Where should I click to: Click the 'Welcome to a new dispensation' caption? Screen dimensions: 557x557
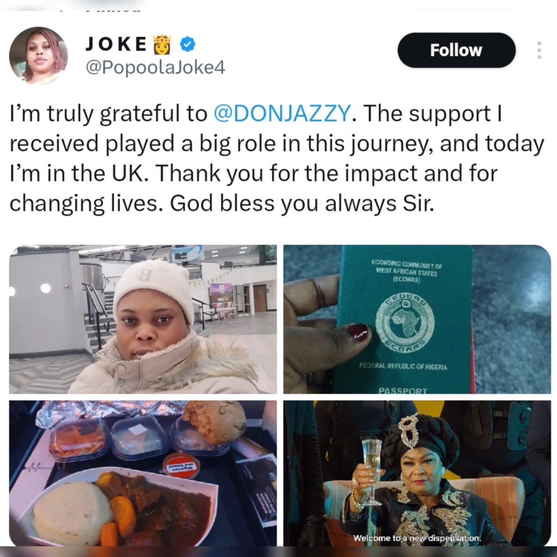417,539
